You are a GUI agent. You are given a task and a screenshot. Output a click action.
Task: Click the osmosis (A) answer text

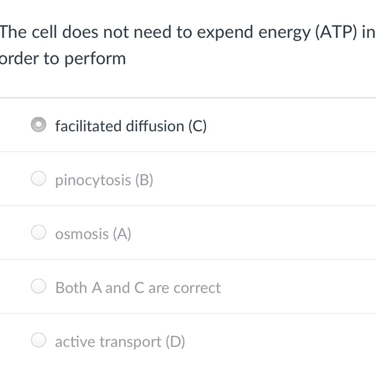coord(93,234)
